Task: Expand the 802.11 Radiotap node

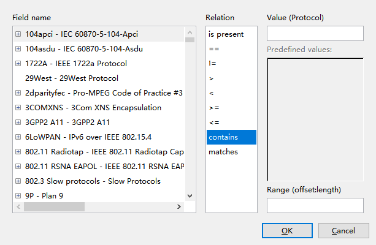Action: [x=18, y=151]
